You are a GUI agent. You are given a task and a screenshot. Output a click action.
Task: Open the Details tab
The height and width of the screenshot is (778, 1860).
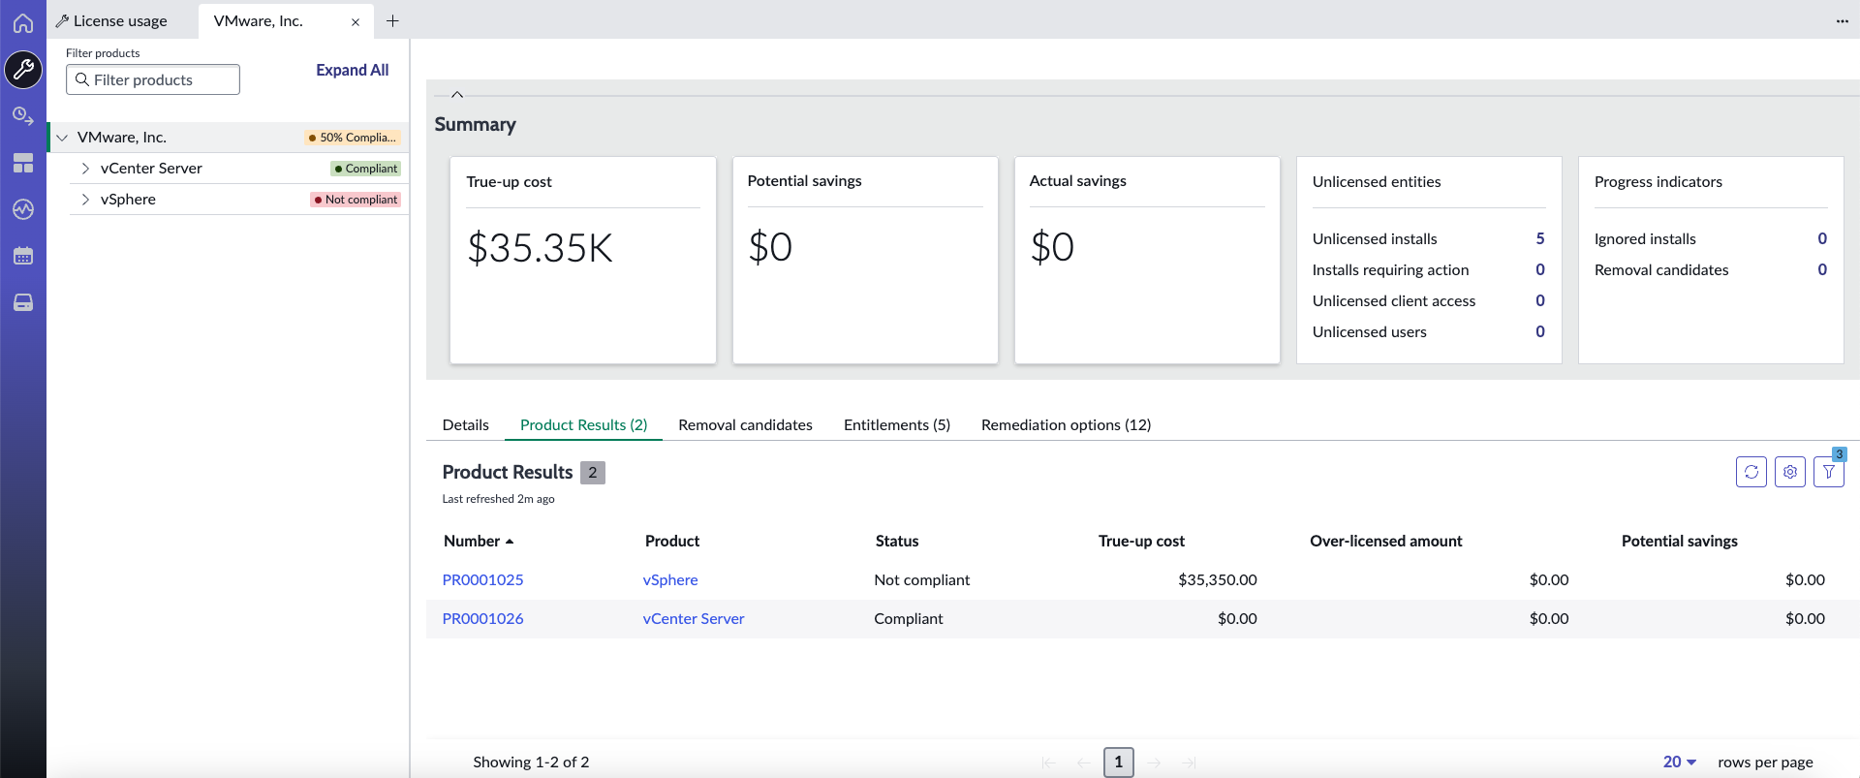(x=466, y=424)
